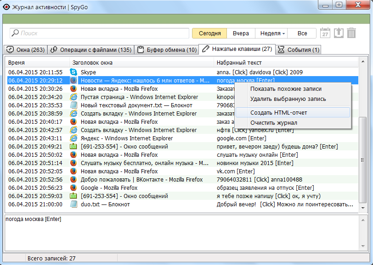
Task: Show all records with Все
Action: point(302,33)
